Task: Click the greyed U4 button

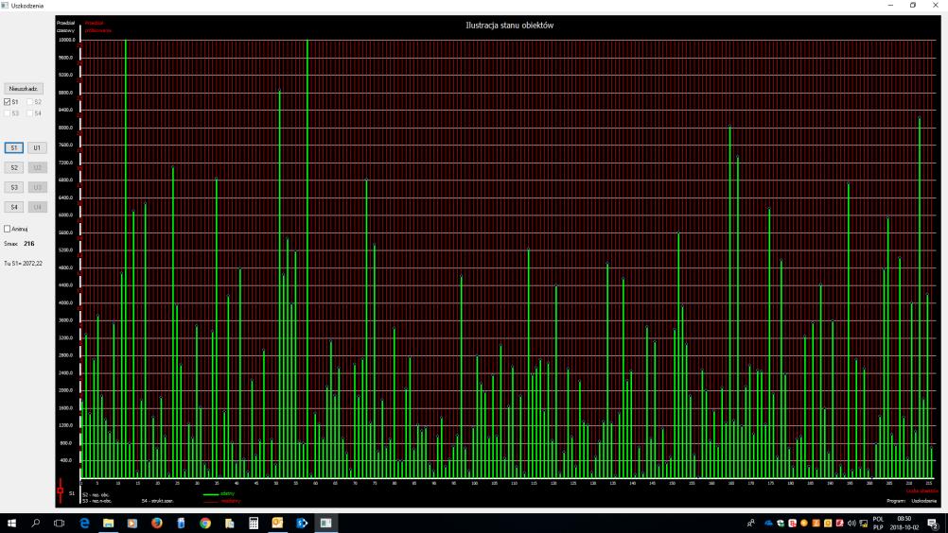Action: (37, 207)
